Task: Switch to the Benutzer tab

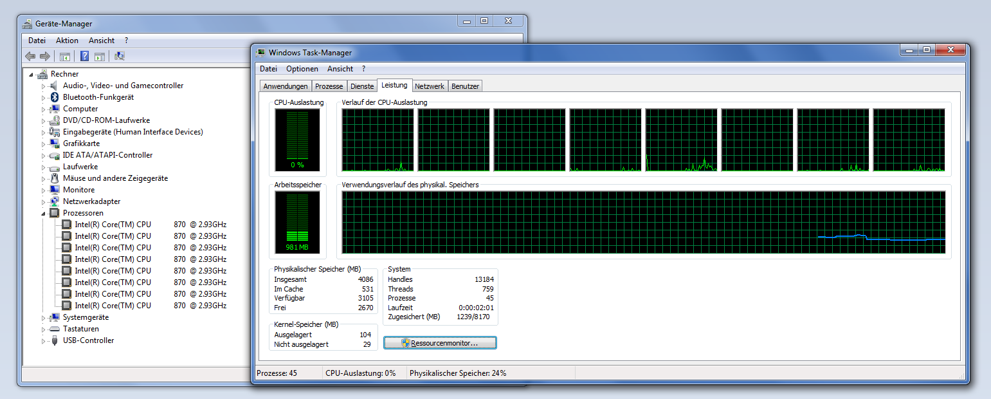Action: pyautogui.click(x=465, y=86)
